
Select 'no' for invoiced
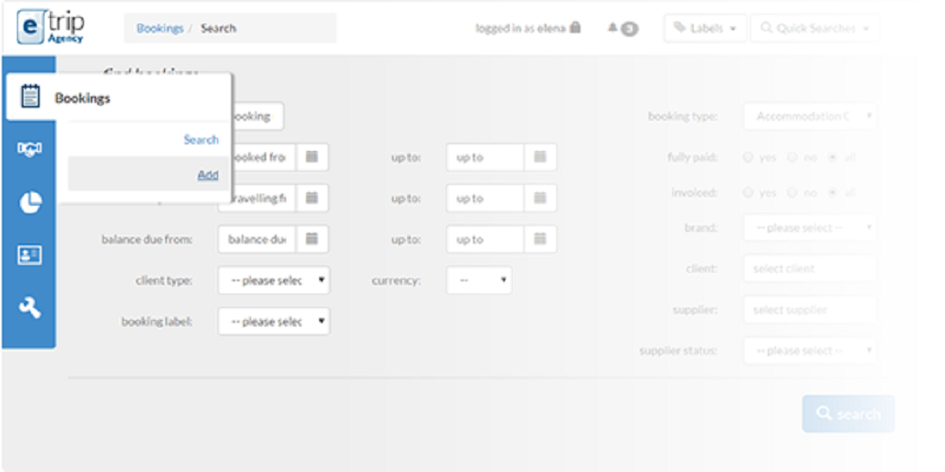click(793, 193)
